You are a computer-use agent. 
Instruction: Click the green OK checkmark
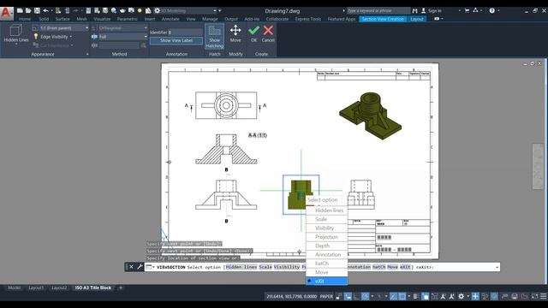253,31
